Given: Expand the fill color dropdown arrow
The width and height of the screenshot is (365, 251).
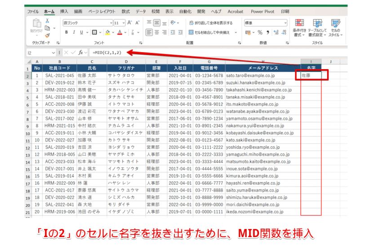Looking at the screenshot, I should tap(113, 32).
